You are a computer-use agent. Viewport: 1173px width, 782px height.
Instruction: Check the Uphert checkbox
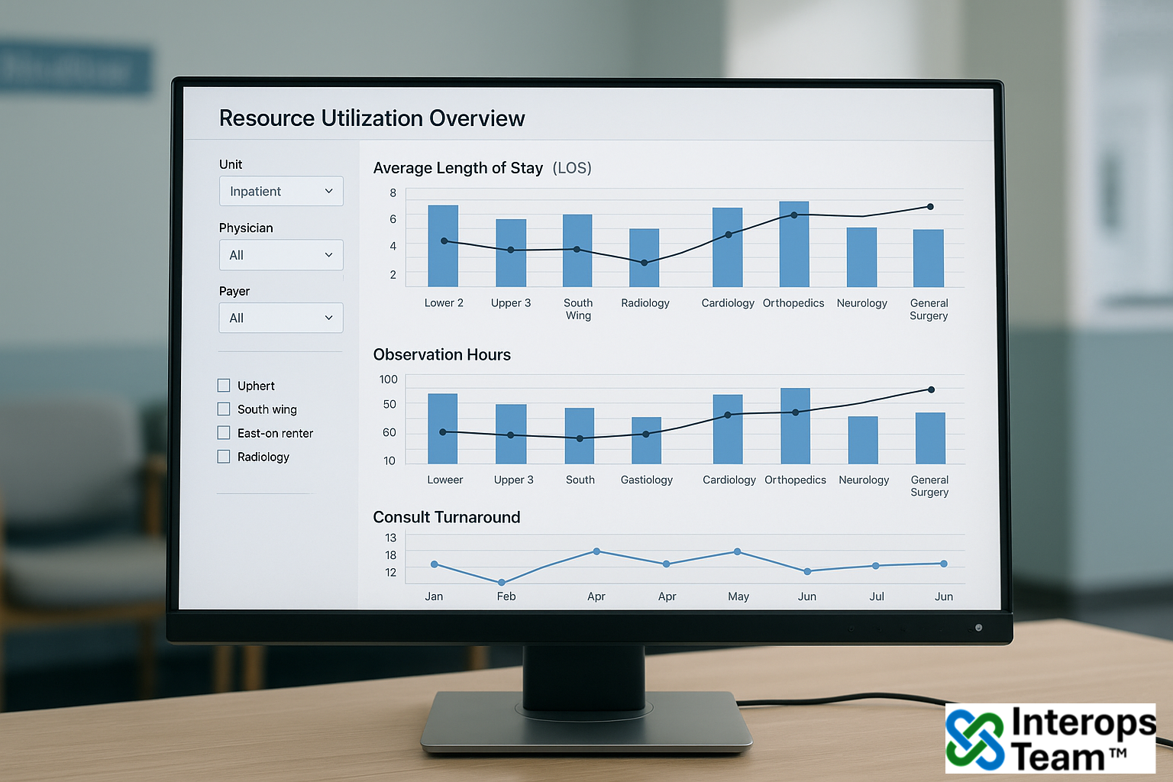(x=224, y=386)
